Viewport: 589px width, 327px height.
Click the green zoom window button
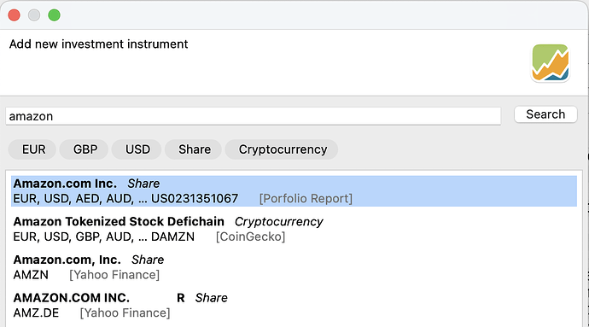pos(54,15)
